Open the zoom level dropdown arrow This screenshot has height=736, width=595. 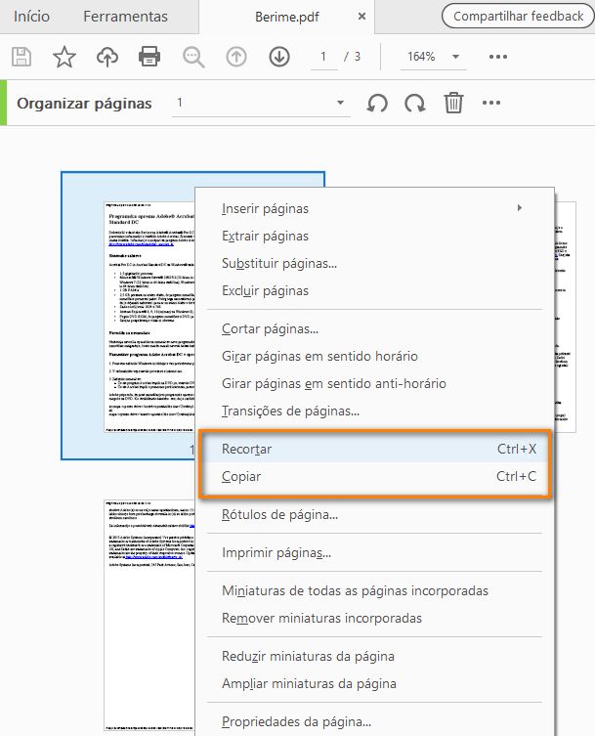455,57
